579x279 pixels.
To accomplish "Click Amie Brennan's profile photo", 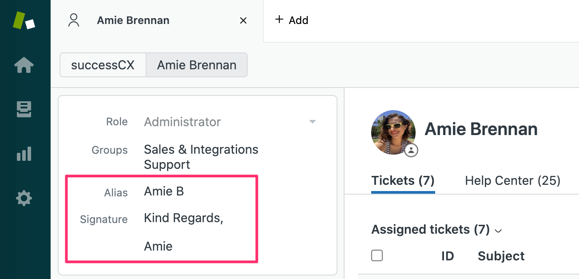I will click(x=393, y=132).
